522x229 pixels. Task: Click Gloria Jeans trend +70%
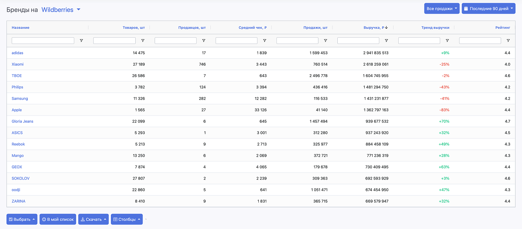(x=444, y=121)
